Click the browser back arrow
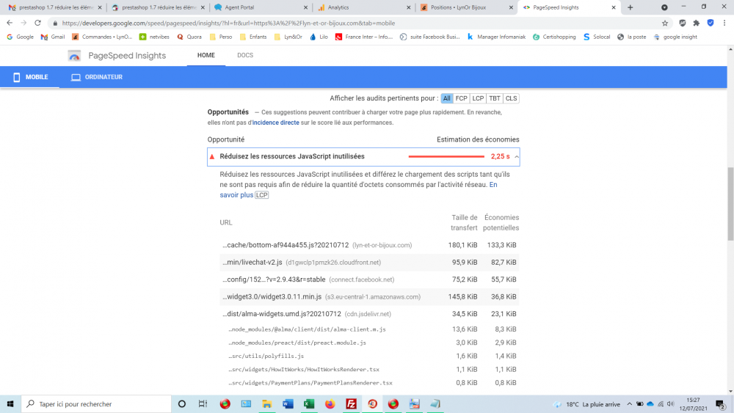Image resolution: width=734 pixels, height=413 pixels. 10,23
